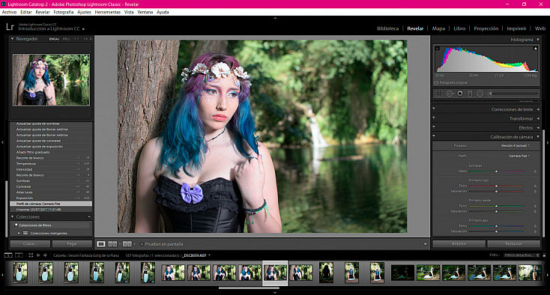Switch to Before/After Y|Y view

pos(127,244)
